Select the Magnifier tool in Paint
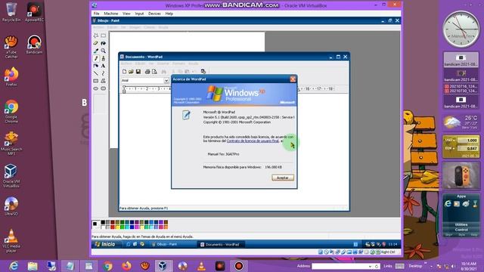484x272 pixels. [x=103, y=51]
